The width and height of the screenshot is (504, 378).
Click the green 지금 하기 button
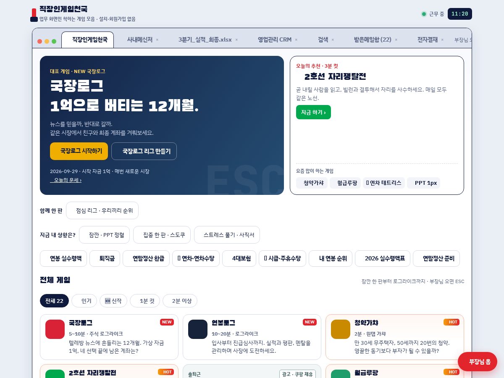(x=313, y=112)
